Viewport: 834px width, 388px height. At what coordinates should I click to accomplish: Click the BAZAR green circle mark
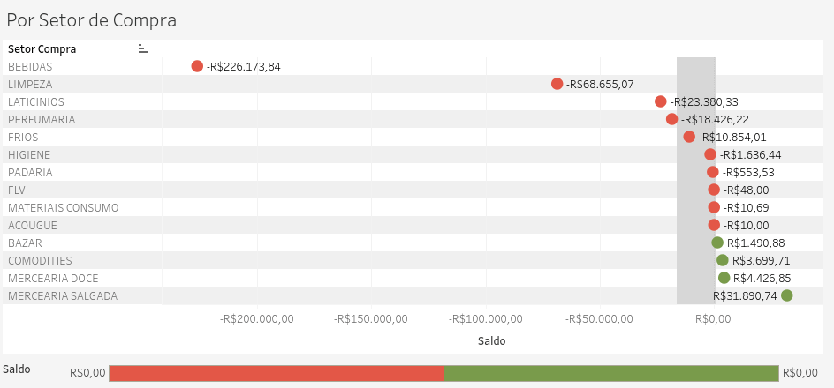717,242
